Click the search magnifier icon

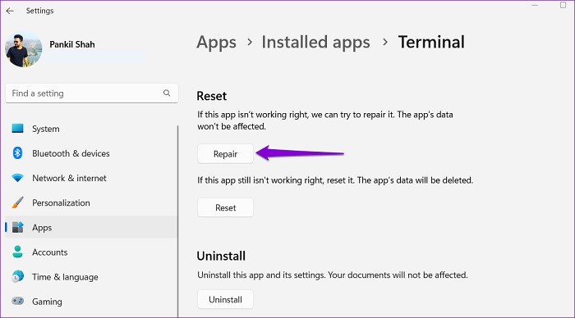point(167,93)
